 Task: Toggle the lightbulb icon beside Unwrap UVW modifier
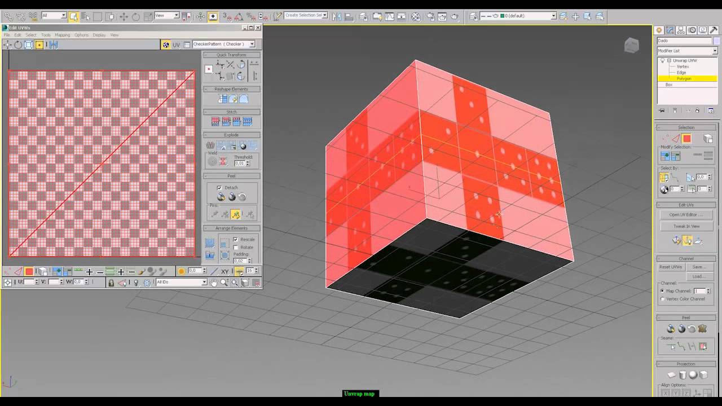(x=662, y=60)
